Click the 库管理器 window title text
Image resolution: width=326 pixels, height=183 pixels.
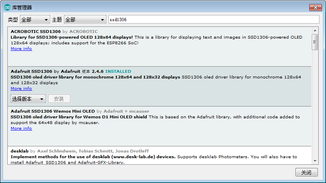pos(22,8)
